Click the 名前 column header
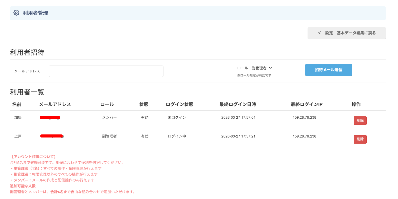Image resolution: width=398 pixels, height=199 pixels. click(17, 104)
